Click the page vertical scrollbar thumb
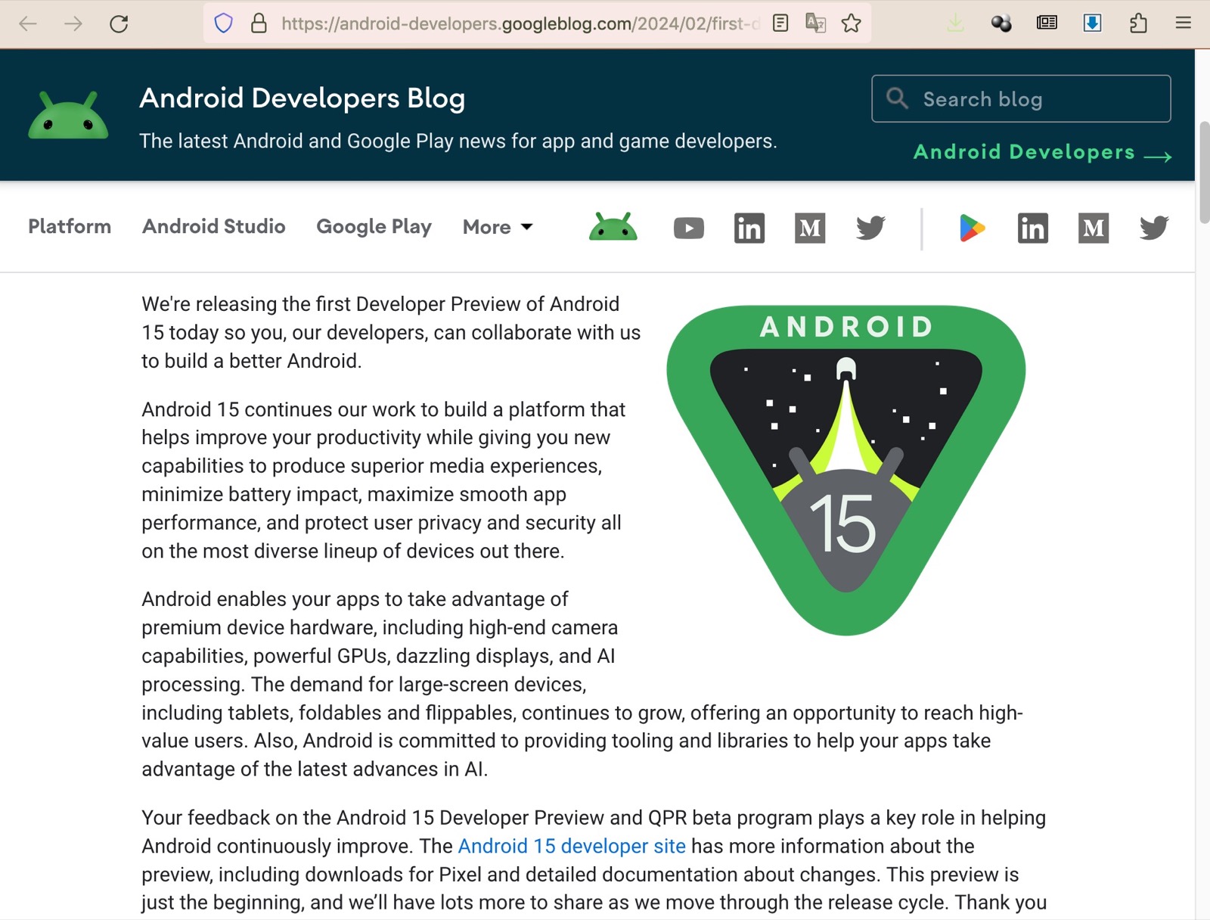 (1204, 172)
